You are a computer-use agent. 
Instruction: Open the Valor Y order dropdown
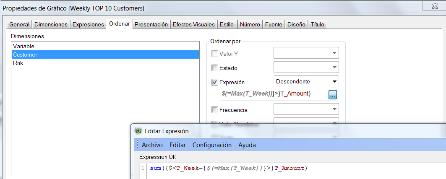(306, 53)
